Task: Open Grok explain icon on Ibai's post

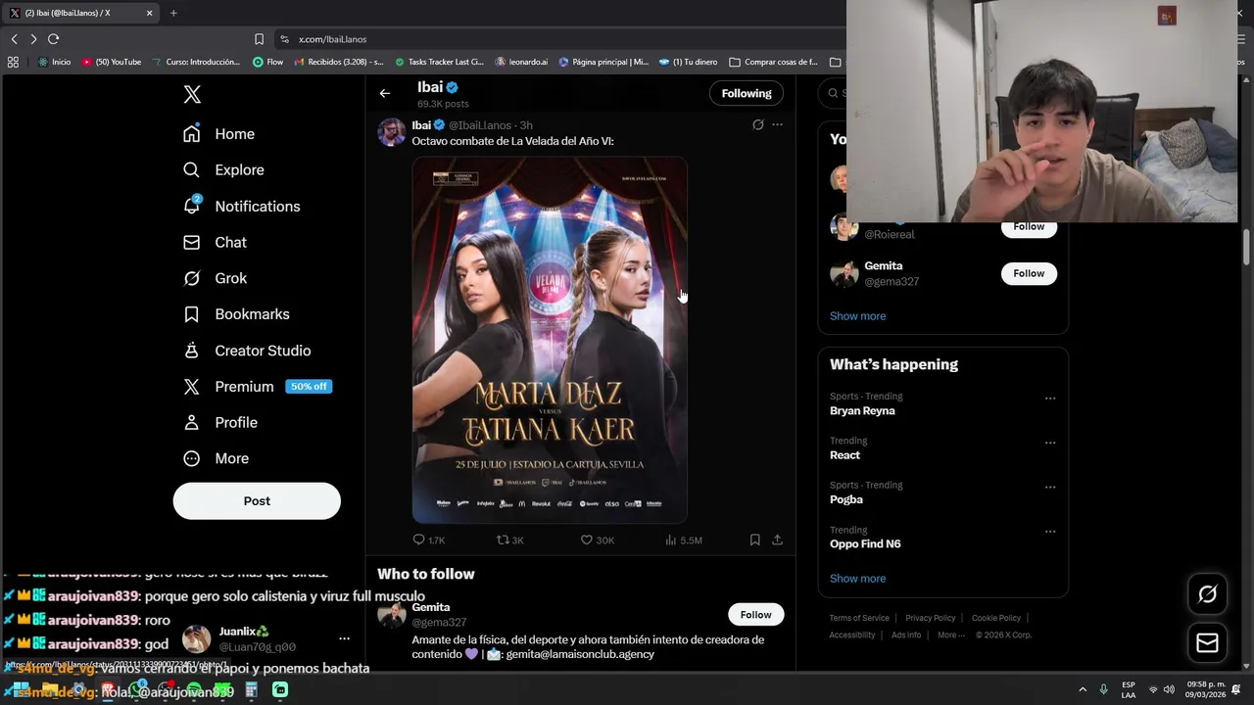Action: coord(757,125)
